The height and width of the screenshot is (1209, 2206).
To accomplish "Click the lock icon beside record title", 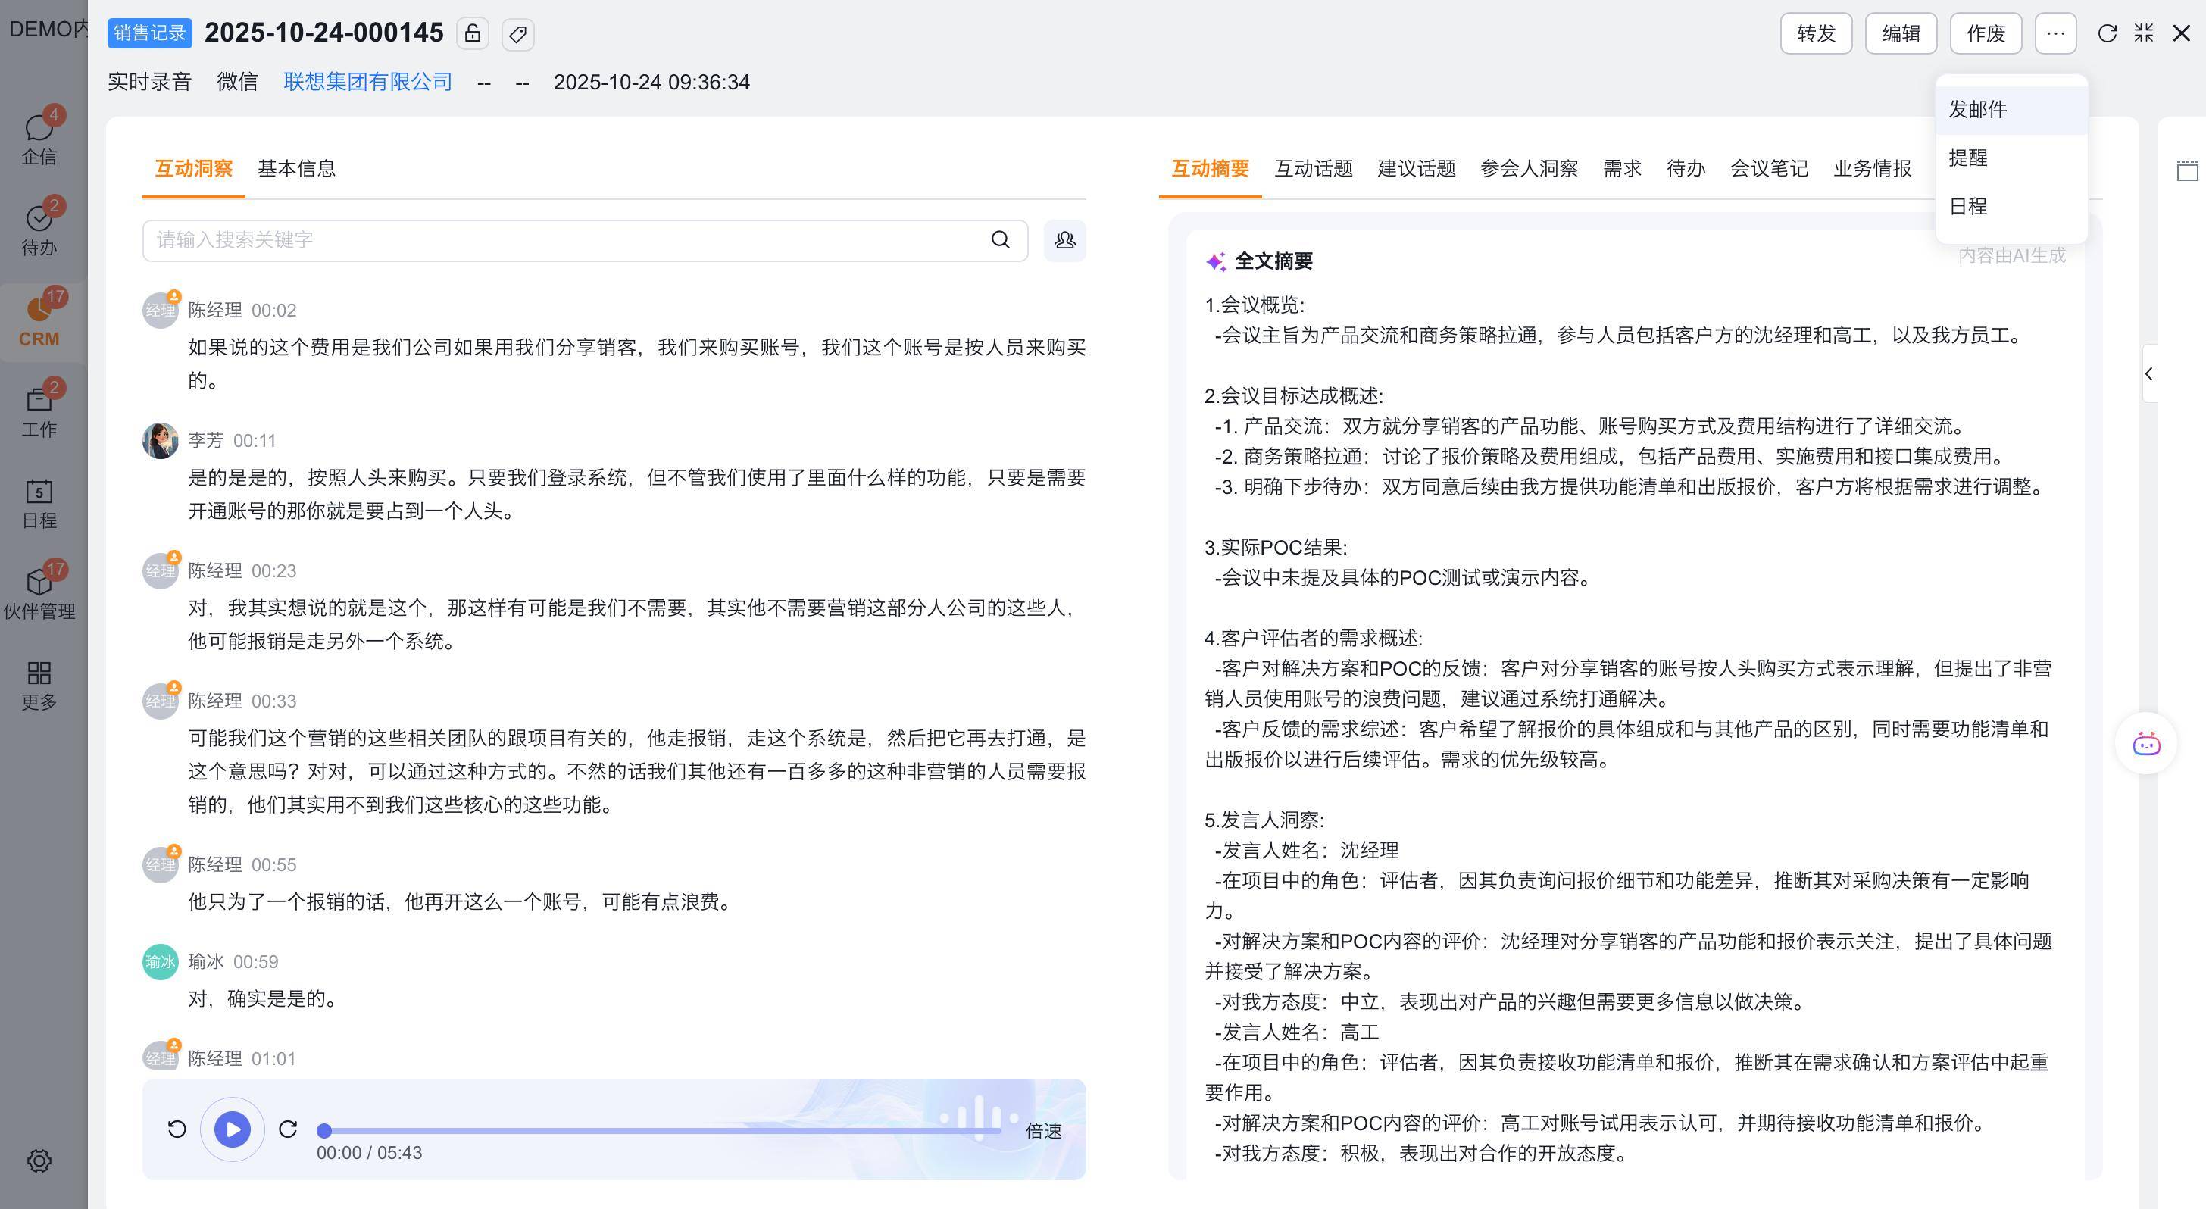I will (472, 33).
